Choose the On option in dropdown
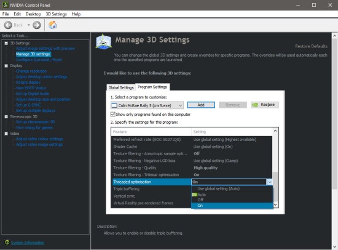338x250 pixels. click(232, 206)
